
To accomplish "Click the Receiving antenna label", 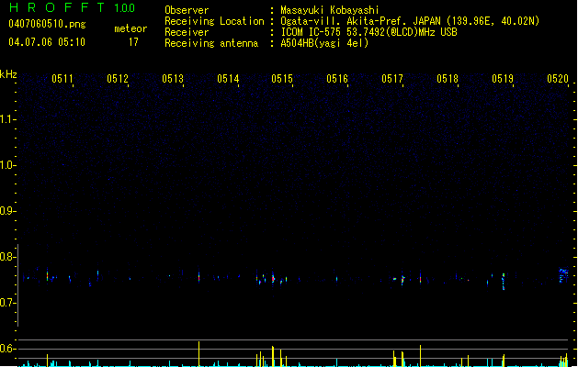I will coord(211,43).
